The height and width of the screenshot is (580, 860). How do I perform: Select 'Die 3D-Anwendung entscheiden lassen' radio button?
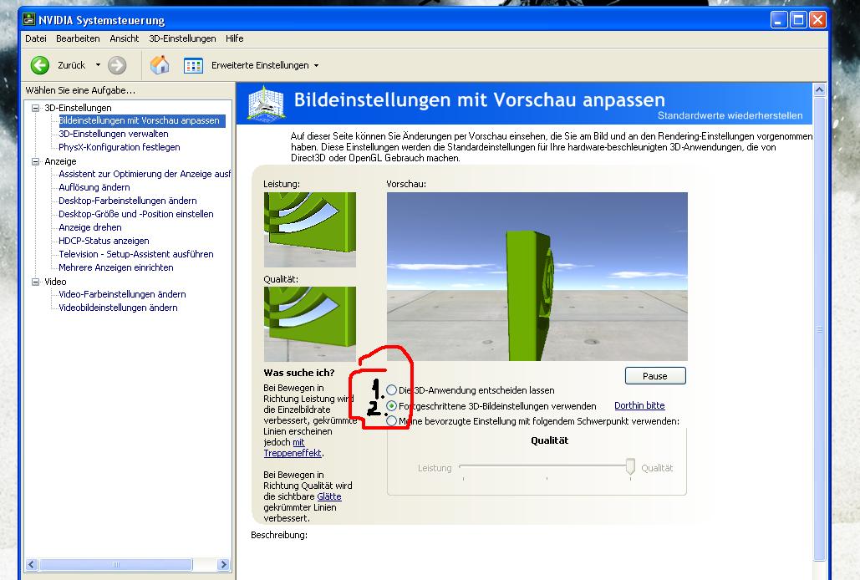click(392, 390)
